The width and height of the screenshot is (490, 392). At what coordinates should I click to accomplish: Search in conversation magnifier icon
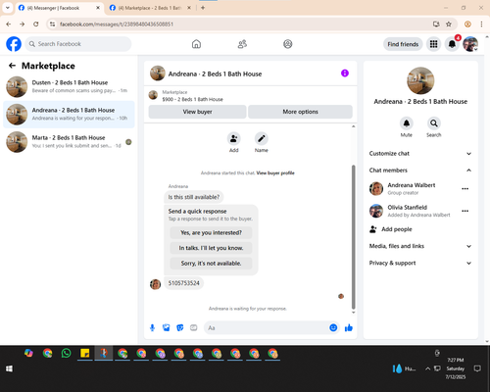434,123
